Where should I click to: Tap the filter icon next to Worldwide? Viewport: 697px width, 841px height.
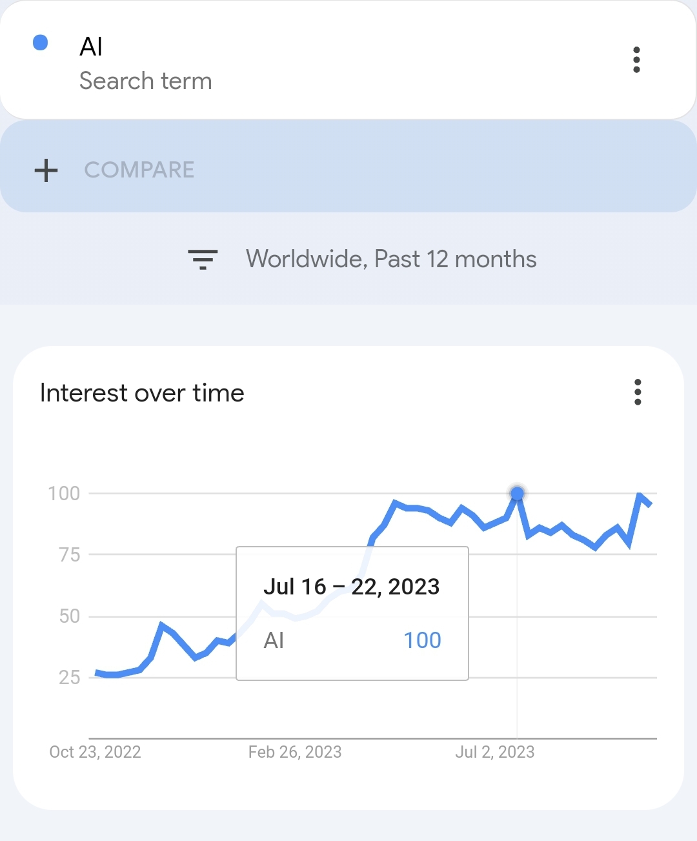[203, 259]
